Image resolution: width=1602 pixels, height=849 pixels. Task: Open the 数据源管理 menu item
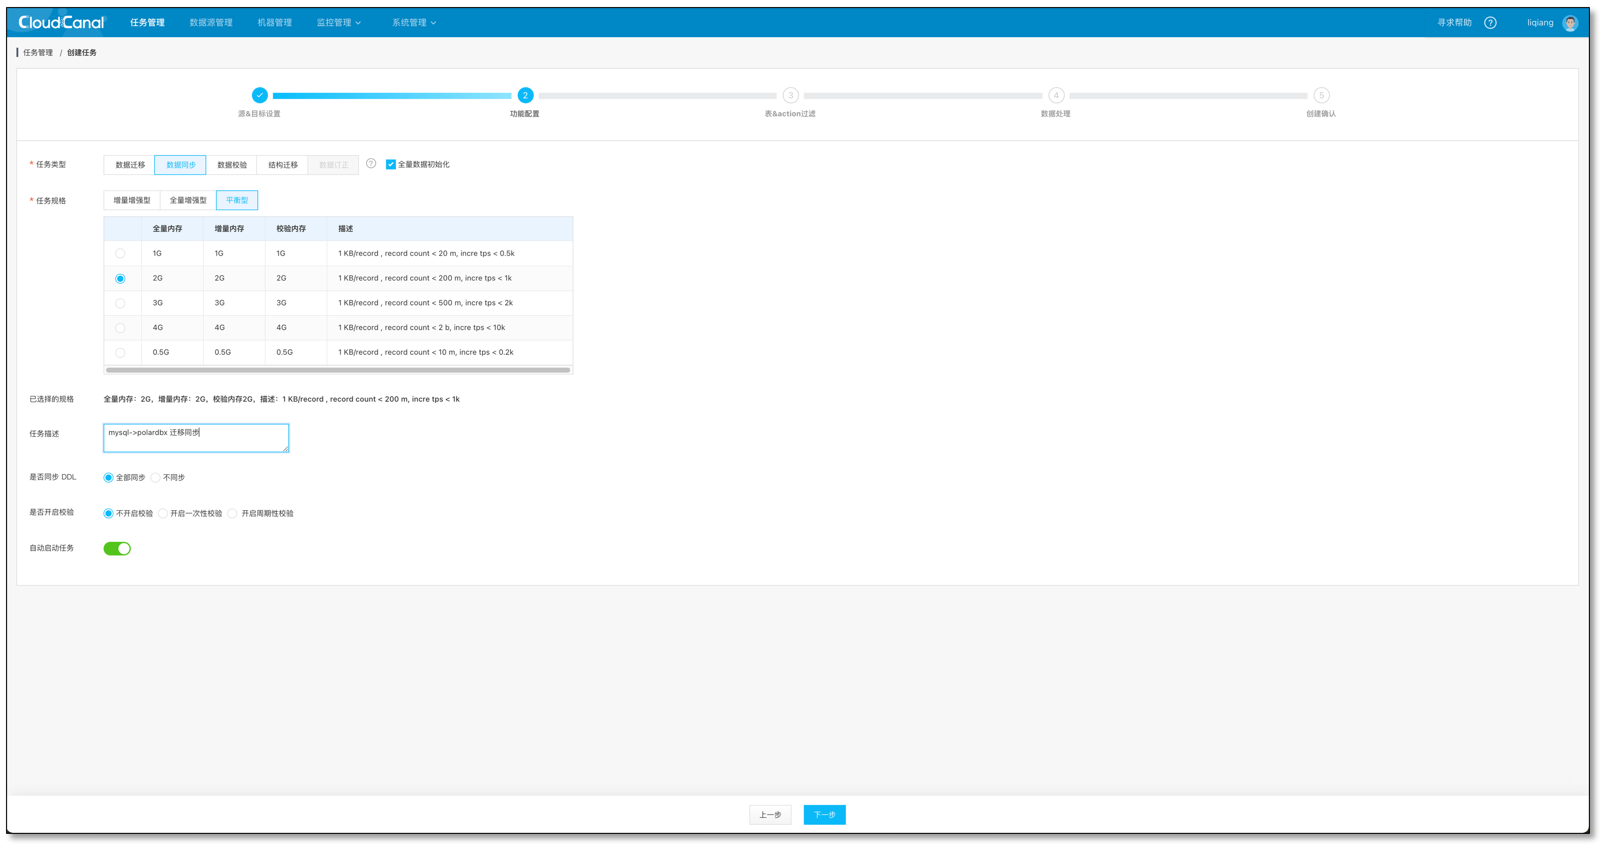pyautogui.click(x=211, y=22)
